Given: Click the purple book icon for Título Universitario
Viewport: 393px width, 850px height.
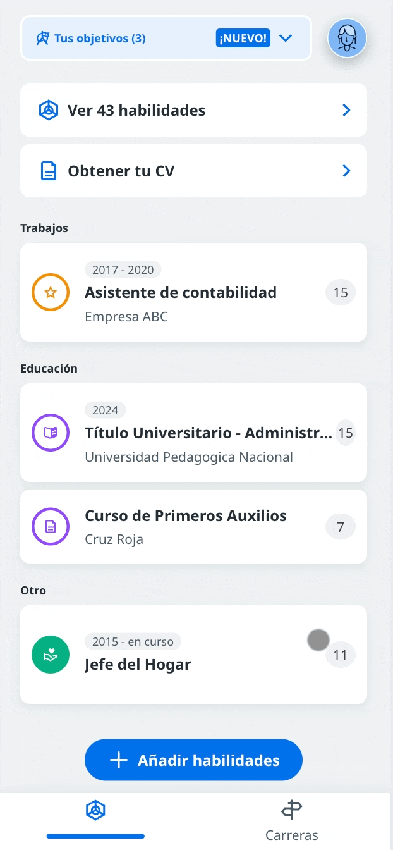Looking at the screenshot, I should pos(51,433).
